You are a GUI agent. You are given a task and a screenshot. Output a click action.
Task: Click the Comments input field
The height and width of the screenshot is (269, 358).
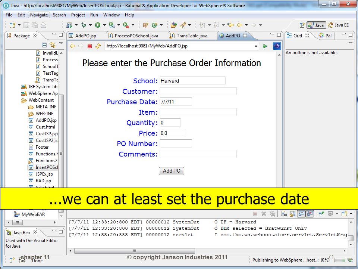[198, 154]
